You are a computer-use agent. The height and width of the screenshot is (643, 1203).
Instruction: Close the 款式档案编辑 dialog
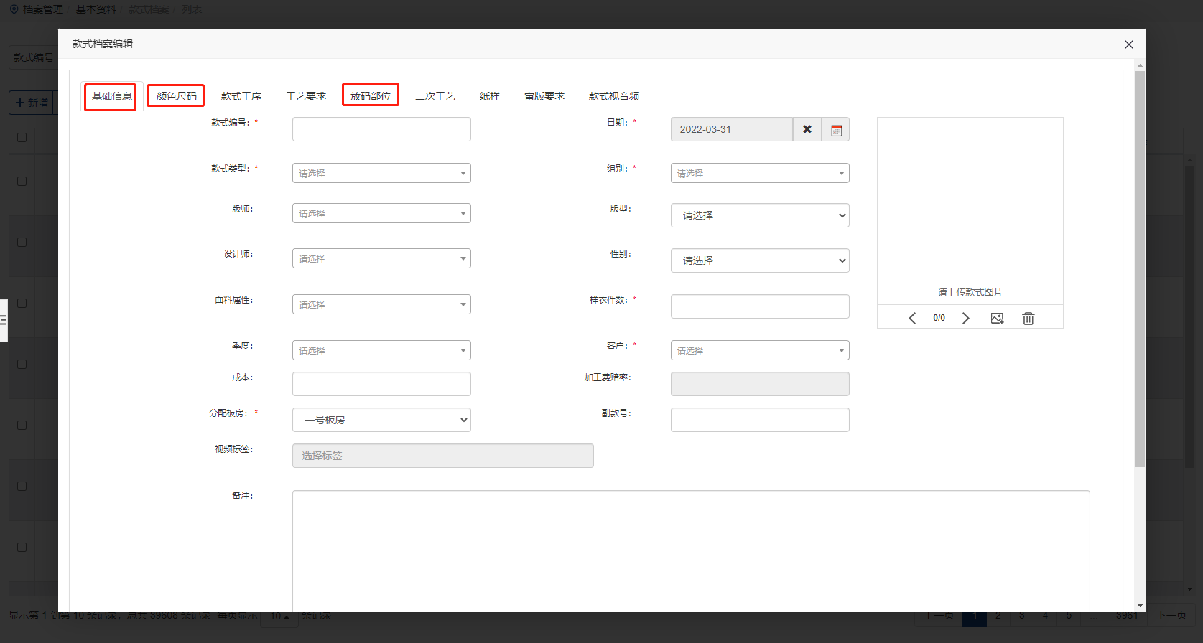click(x=1129, y=44)
